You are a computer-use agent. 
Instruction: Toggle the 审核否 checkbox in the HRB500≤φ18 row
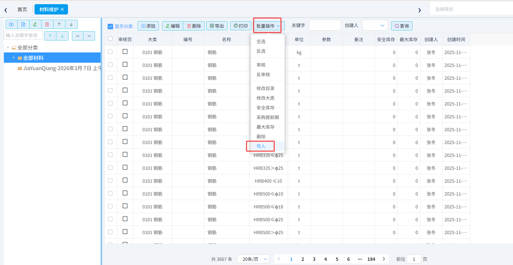(125, 206)
